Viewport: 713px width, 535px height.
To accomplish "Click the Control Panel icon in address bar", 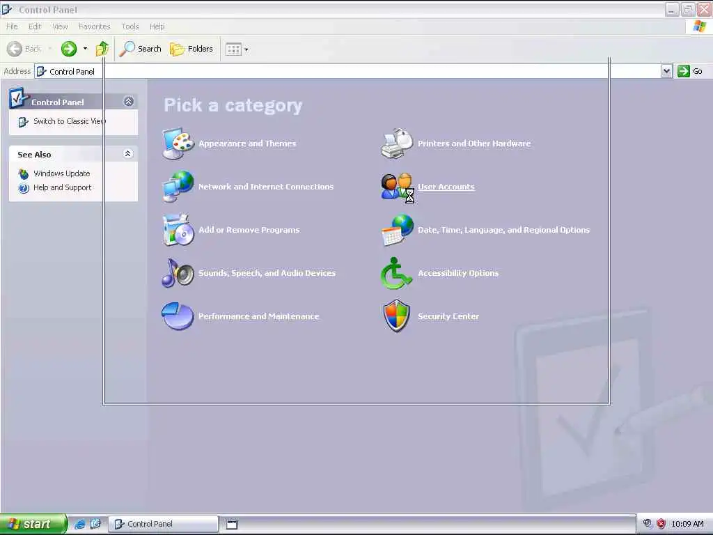I will (41, 72).
